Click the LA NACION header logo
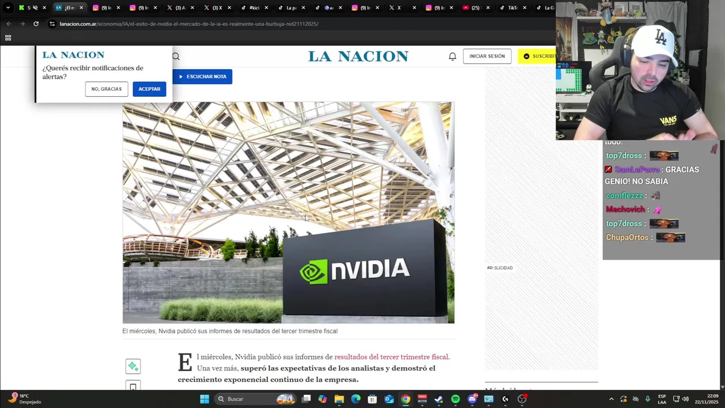 [358, 56]
